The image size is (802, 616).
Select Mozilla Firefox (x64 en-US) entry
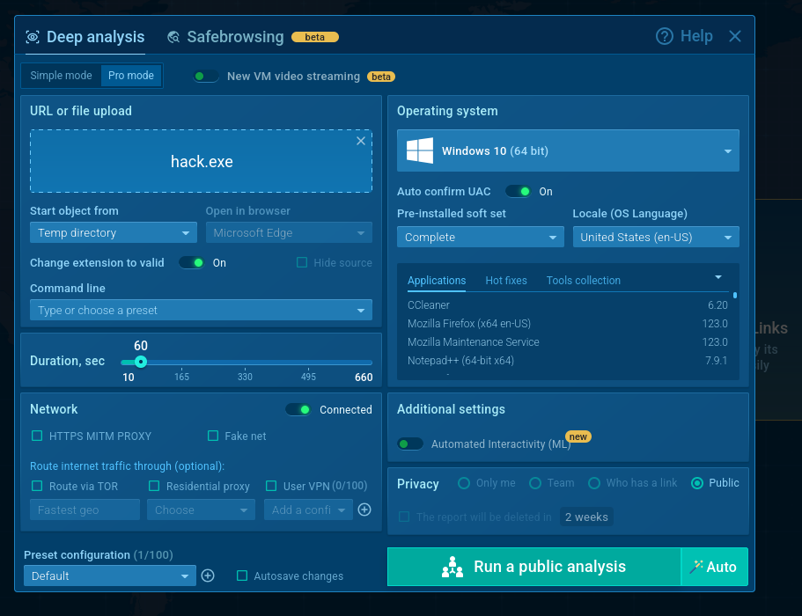[x=567, y=324]
